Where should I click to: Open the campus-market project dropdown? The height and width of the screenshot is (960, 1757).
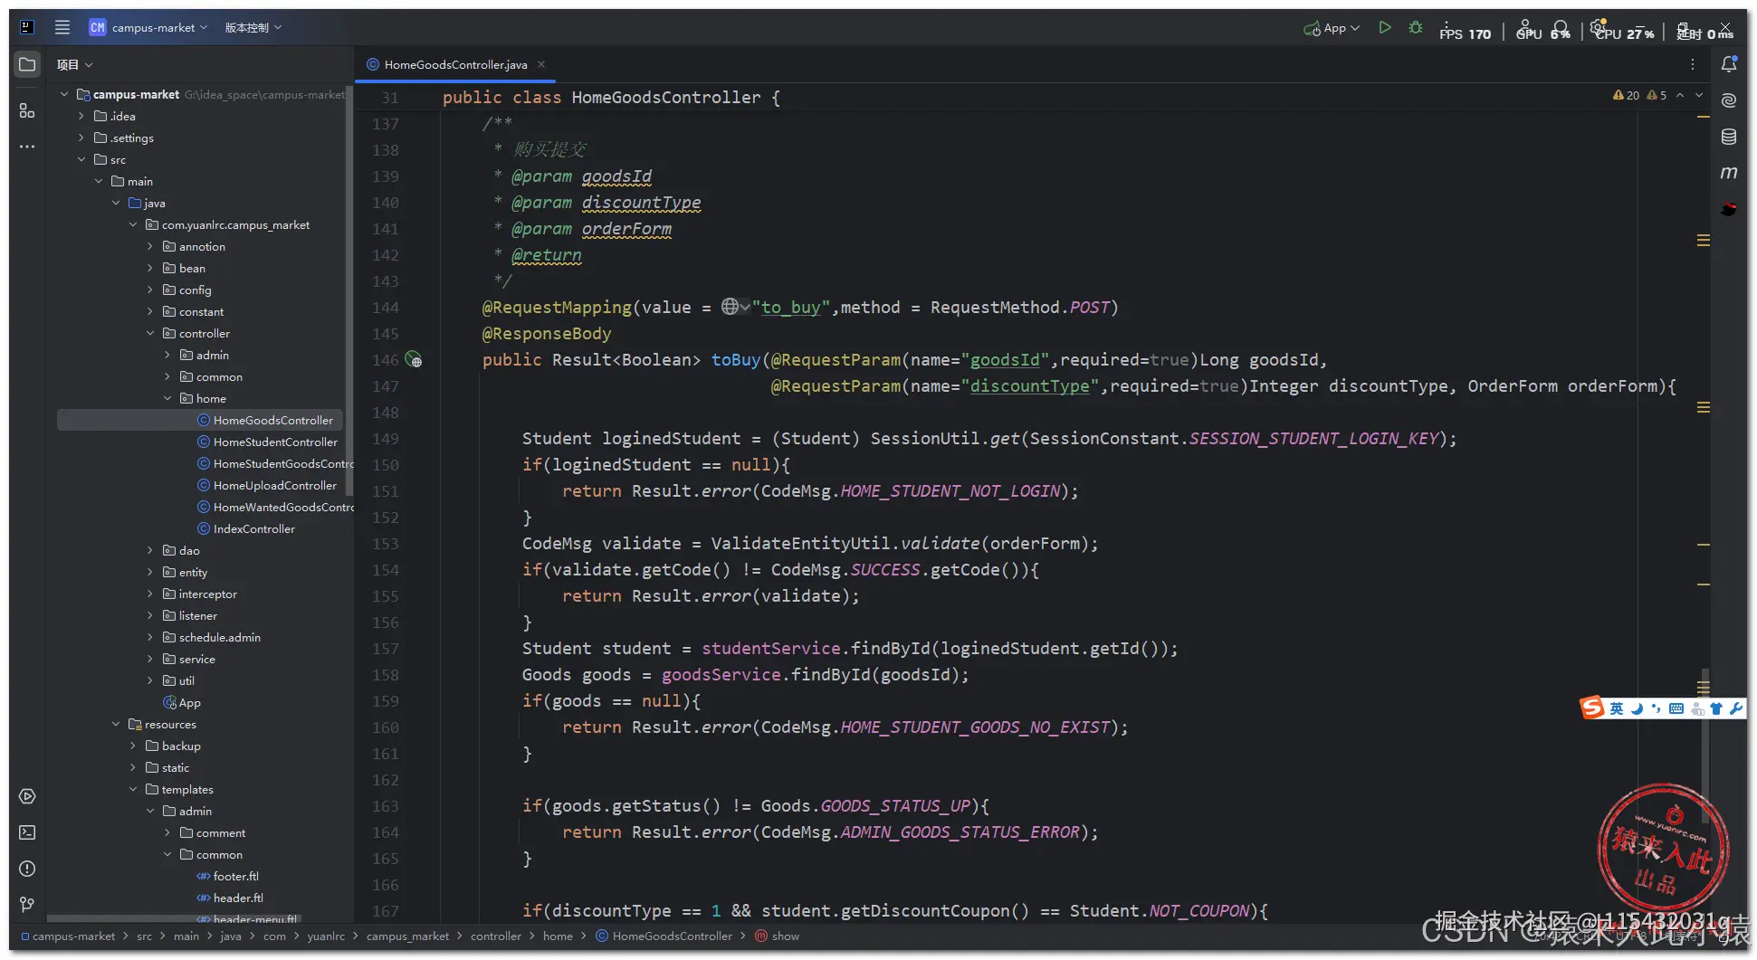click(x=148, y=27)
